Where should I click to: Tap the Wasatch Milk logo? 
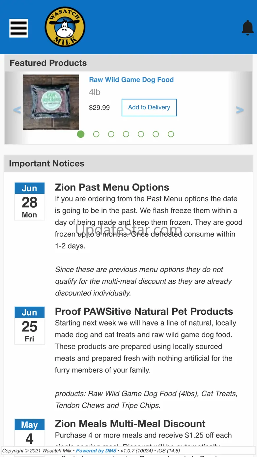(65, 27)
